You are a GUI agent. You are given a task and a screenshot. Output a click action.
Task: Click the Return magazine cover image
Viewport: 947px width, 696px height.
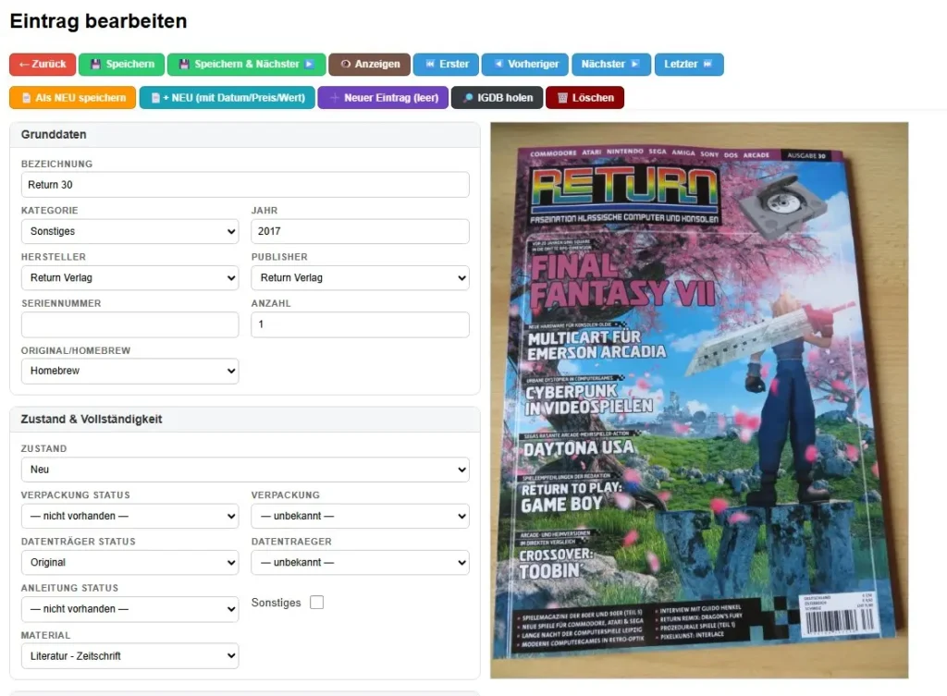(x=699, y=400)
